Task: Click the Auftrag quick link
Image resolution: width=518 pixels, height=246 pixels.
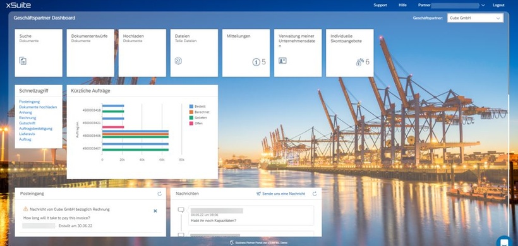Action: [x=25, y=139]
